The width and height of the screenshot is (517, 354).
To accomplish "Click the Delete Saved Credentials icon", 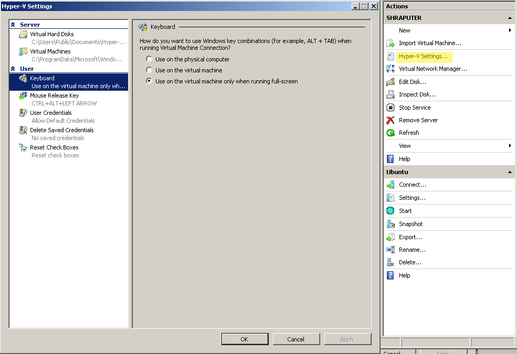I will click(23, 130).
